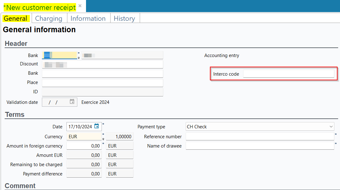Viewport: 340px width, 190px height.
Task: Expand the Payment type dropdown
Action: click(330, 126)
